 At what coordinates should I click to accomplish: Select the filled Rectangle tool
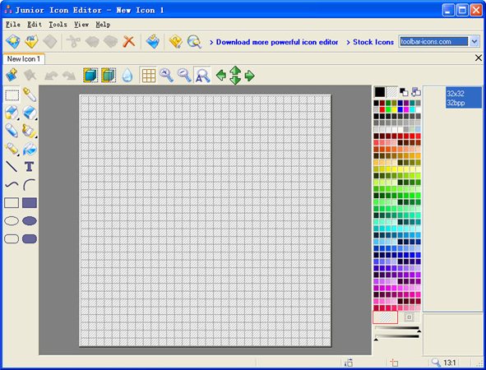(30, 203)
